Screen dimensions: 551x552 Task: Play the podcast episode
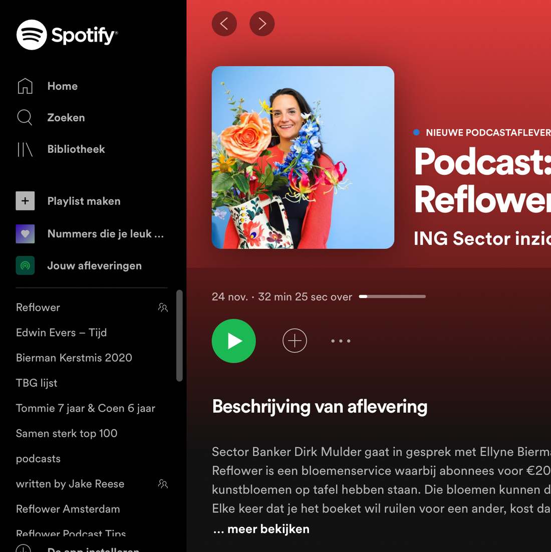coord(233,341)
